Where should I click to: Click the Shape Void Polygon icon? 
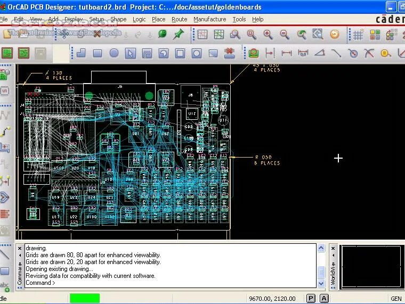(164, 53)
